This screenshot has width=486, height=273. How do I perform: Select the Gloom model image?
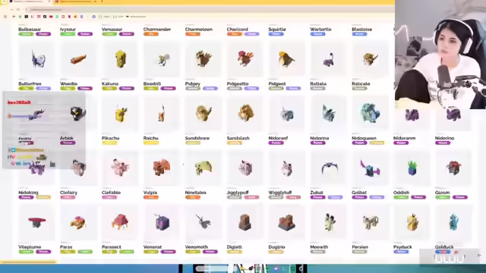pyautogui.click(x=453, y=168)
